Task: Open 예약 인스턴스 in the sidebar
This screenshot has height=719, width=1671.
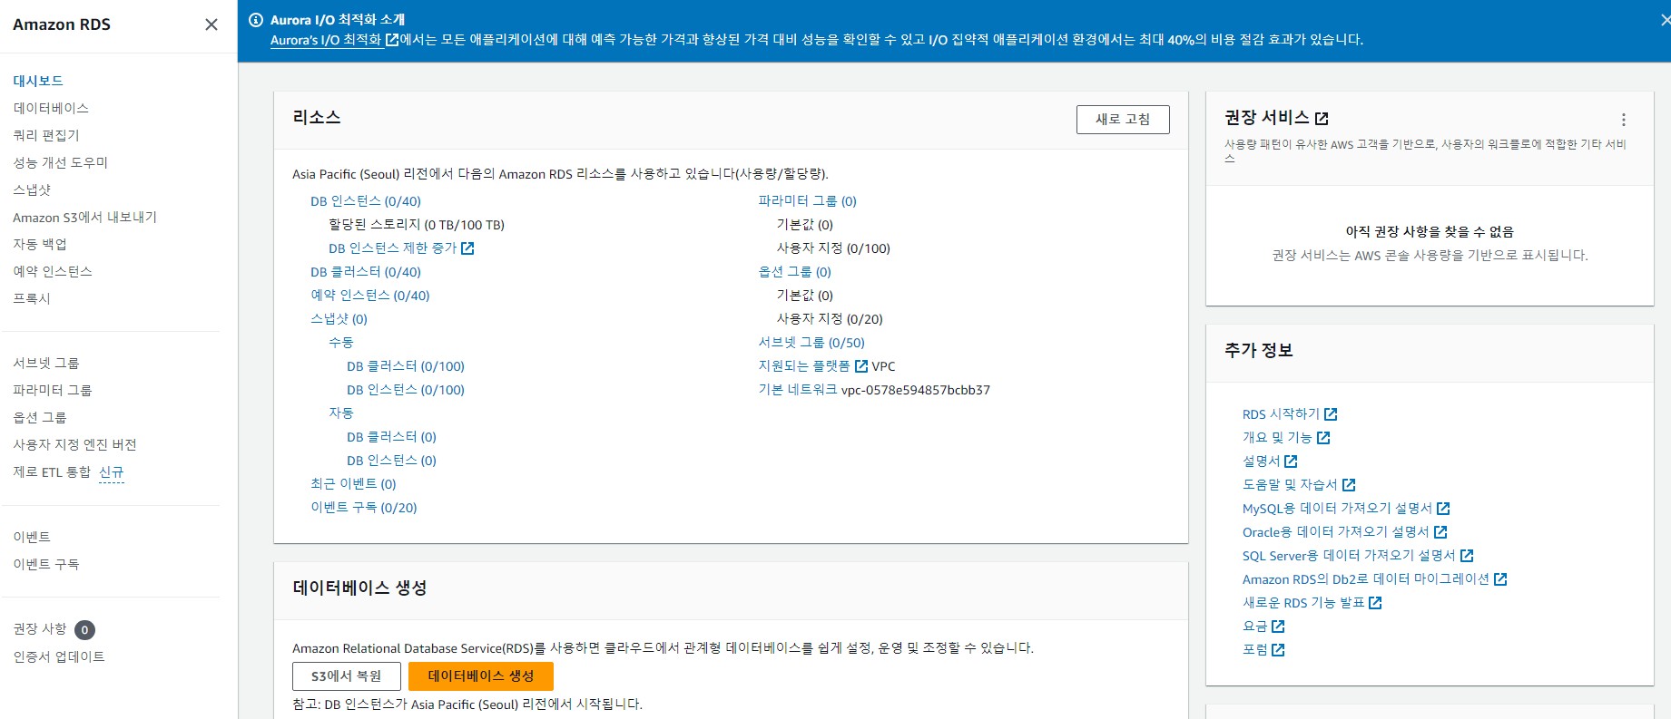Action: click(x=53, y=271)
